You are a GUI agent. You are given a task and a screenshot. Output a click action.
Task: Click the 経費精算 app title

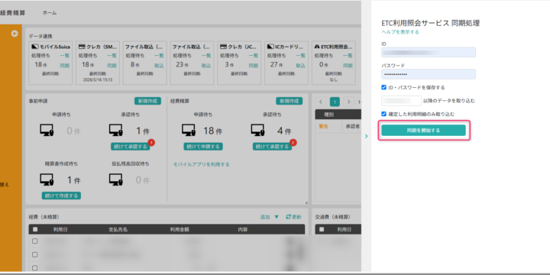(13, 13)
